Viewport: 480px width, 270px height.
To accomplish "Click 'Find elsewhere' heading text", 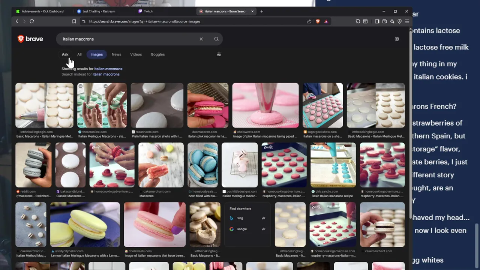I will 240,208.
